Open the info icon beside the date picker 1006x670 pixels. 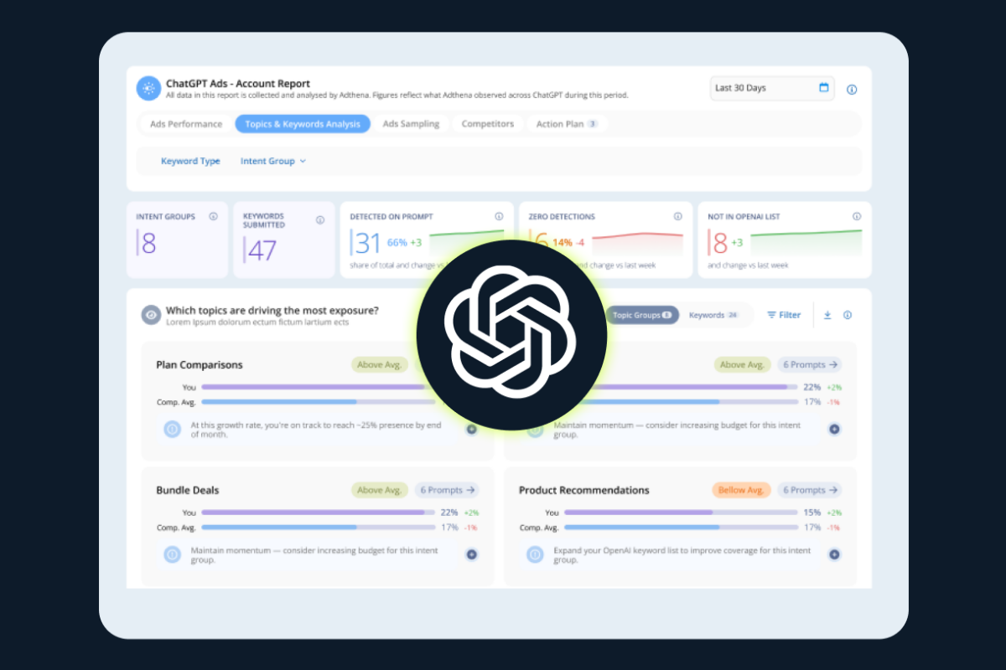852,90
